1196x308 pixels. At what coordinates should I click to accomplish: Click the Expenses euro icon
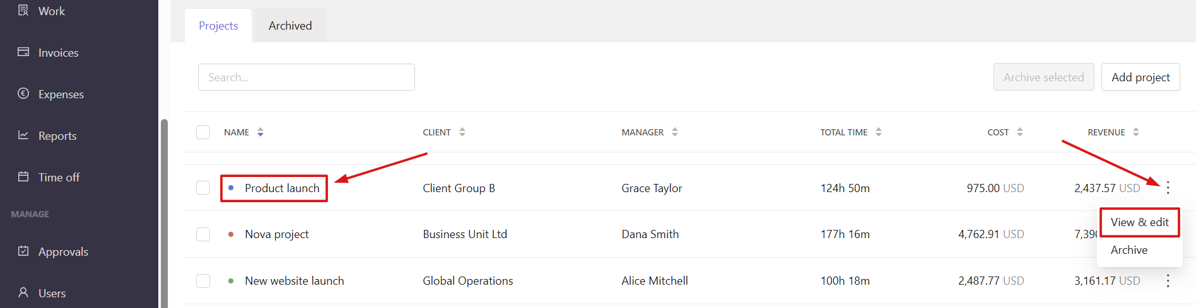tap(23, 93)
